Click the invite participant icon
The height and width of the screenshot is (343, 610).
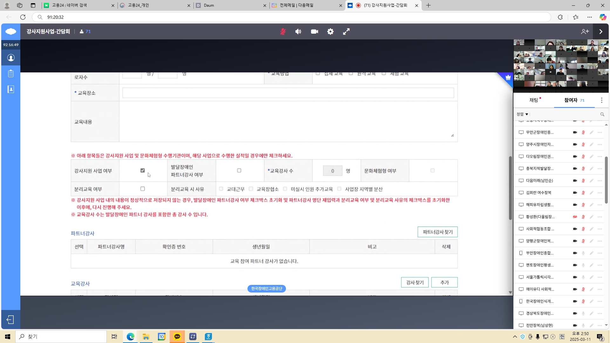(x=585, y=31)
